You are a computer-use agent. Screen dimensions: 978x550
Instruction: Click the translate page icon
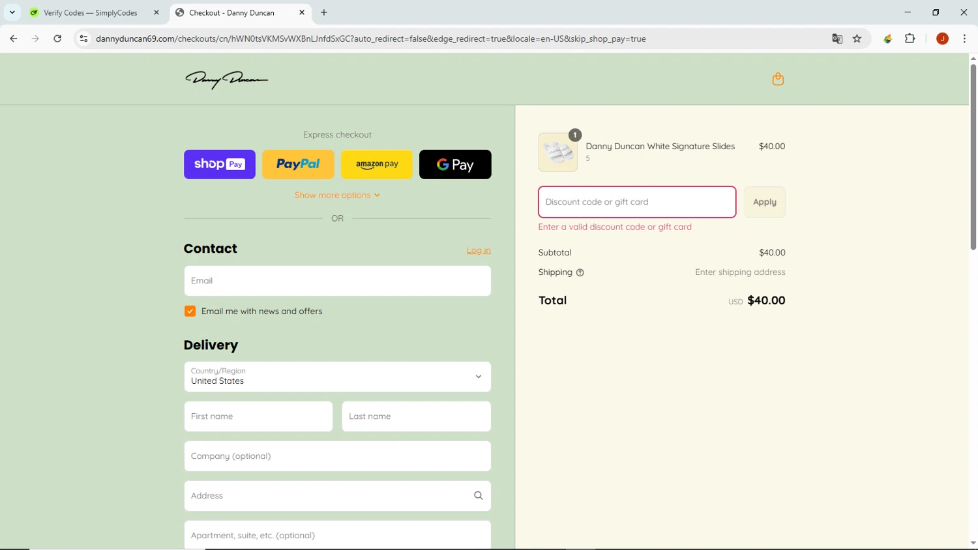coord(837,38)
